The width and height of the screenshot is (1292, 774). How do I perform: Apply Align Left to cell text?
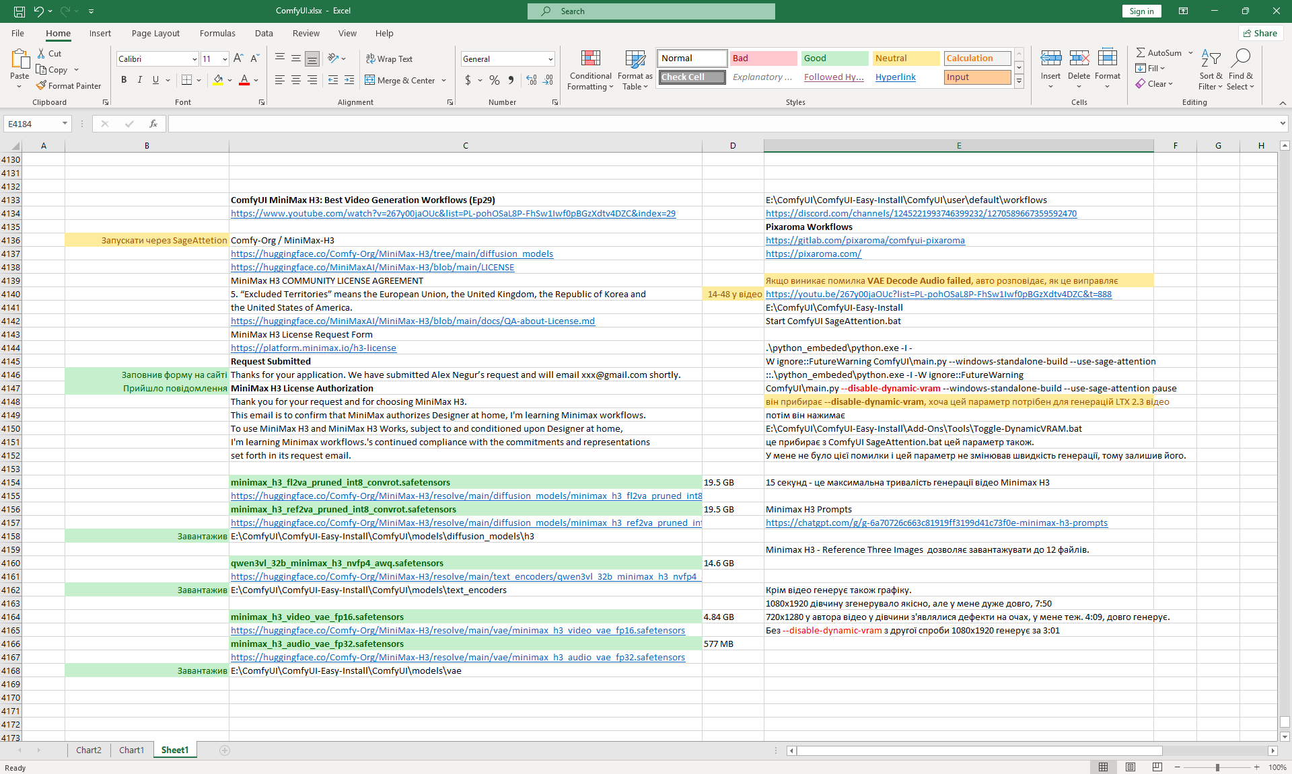coord(280,80)
